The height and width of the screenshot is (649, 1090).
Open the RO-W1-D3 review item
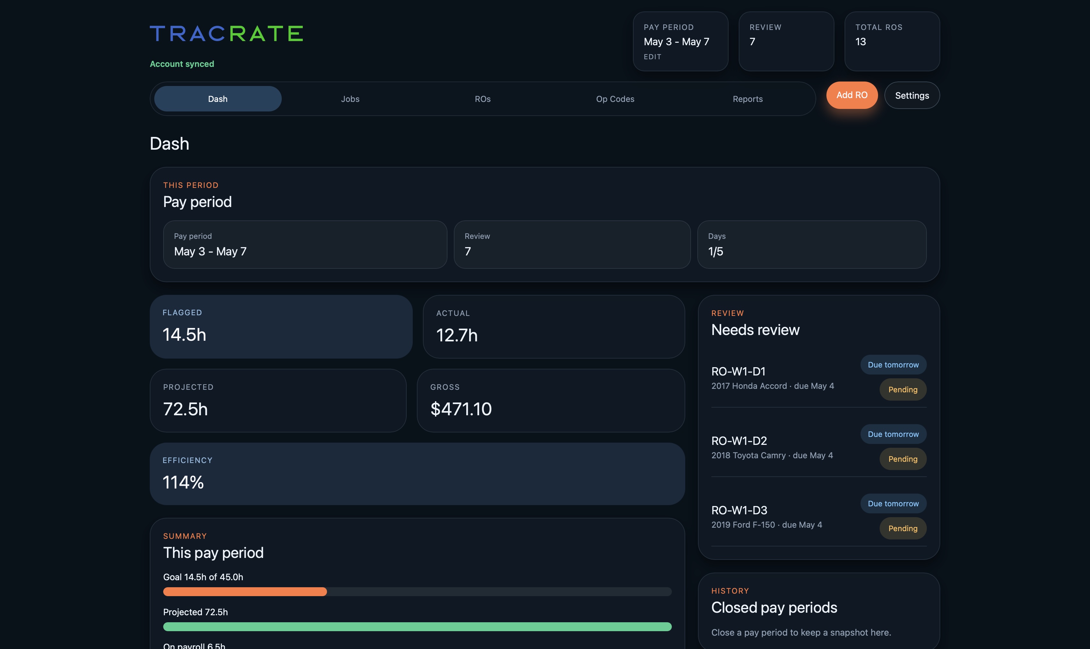pos(819,517)
